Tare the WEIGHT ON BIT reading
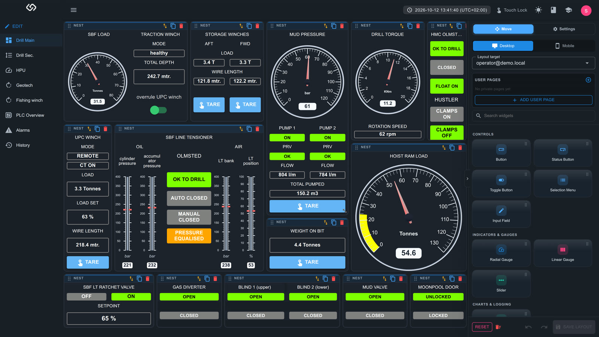The image size is (599, 337). [x=307, y=262]
